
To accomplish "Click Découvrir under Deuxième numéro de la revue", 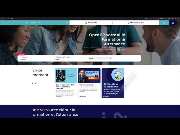I will click(59, 96).
